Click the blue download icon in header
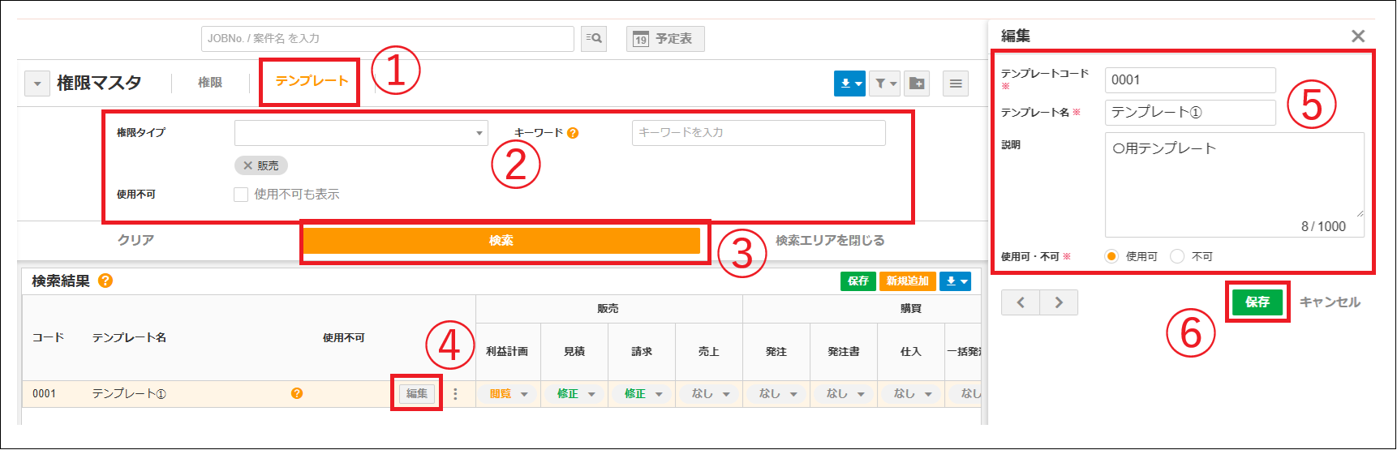The height and width of the screenshot is (450, 1397). point(849,83)
